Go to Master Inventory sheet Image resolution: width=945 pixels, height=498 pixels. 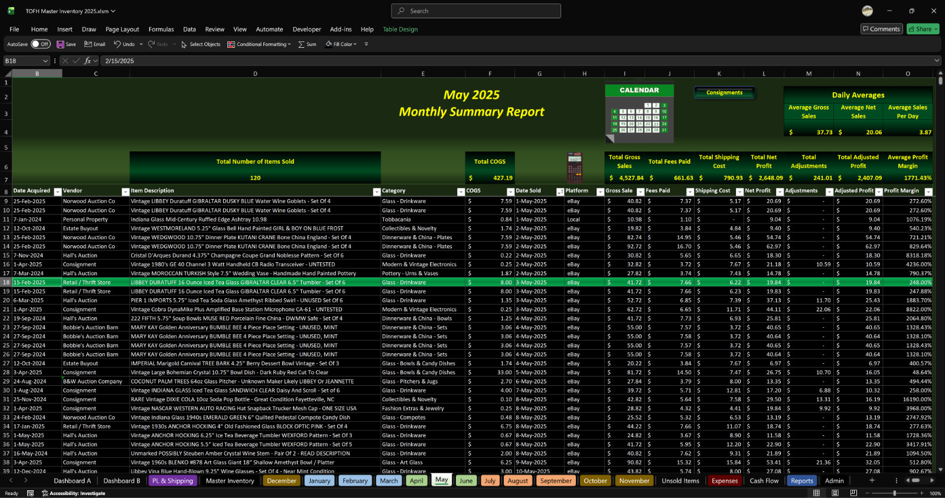pyautogui.click(x=230, y=481)
